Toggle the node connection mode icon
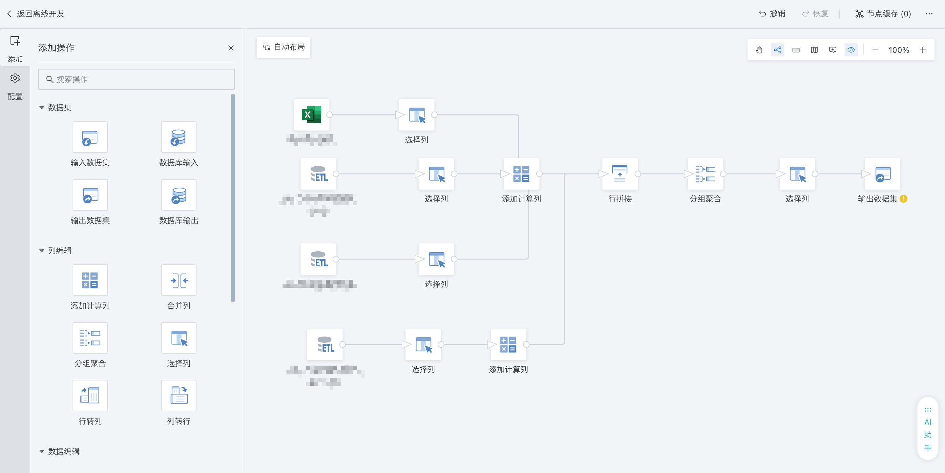 point(777,50)
